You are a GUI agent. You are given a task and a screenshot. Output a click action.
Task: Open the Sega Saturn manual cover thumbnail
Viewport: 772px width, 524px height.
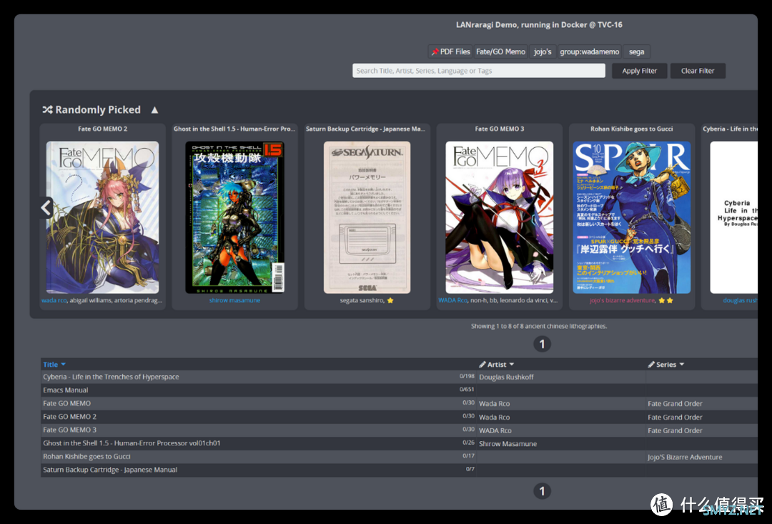[367, 217]
